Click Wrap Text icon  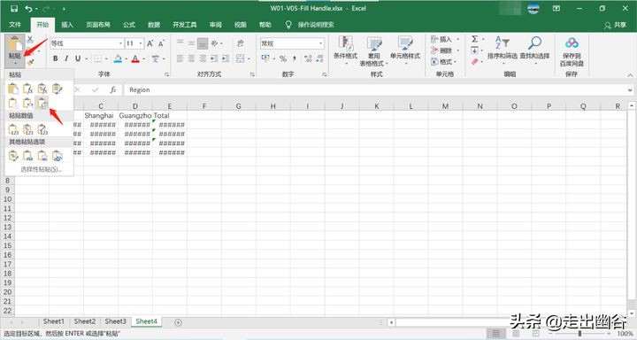pyautogui.click(x=241, y=43)
